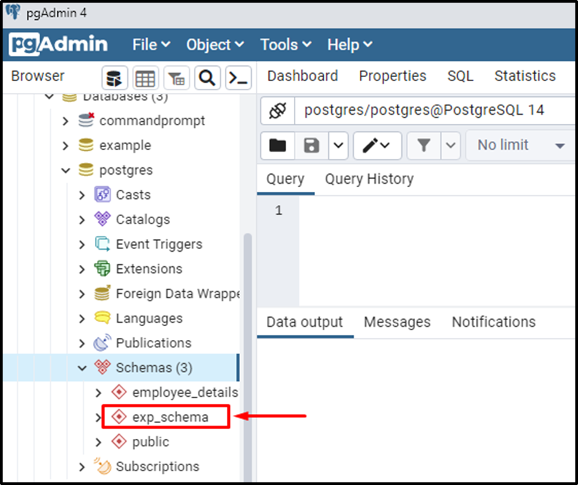Select the exp_schema tree item
This screenshot has height=485, width=578.
pyautogui.click(x=170, y=417)
